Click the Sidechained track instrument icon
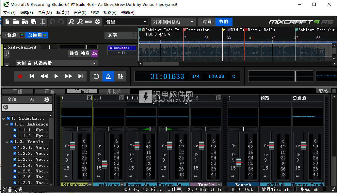Viewport: 337px width, 193px height. (7, 54)
